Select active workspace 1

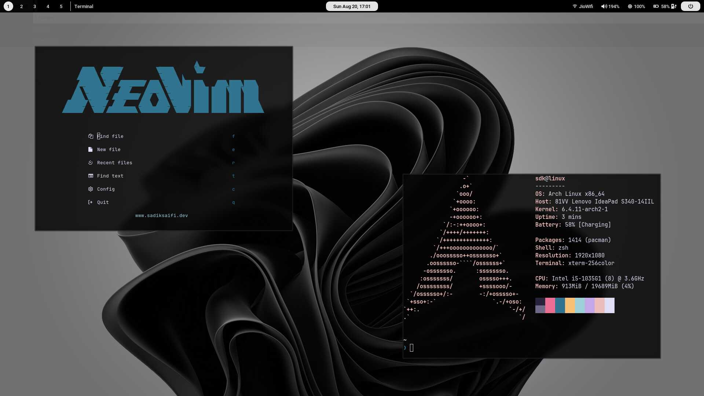click(x=8, y=6)
